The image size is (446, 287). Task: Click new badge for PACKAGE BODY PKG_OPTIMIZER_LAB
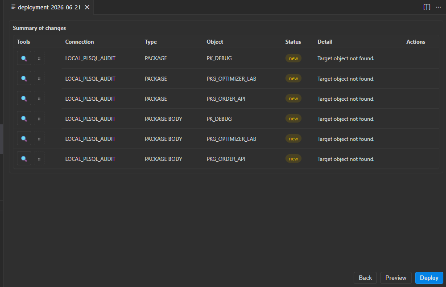click(293, 139)
